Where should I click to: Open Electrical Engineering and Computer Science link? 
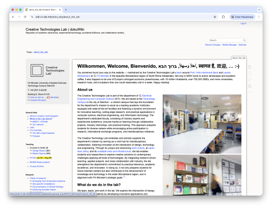coord(114,97)
